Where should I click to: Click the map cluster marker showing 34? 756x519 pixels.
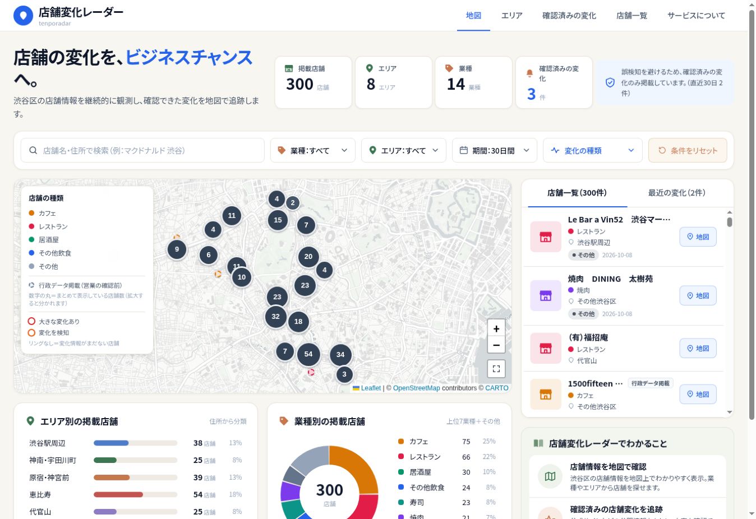tap(340, 355)
